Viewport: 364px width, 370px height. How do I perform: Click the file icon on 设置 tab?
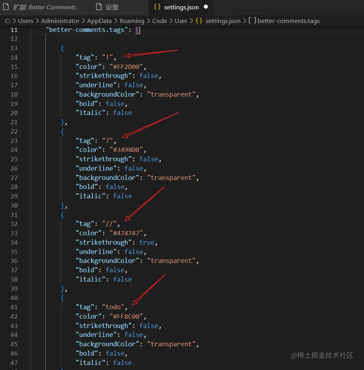(99, 7)
